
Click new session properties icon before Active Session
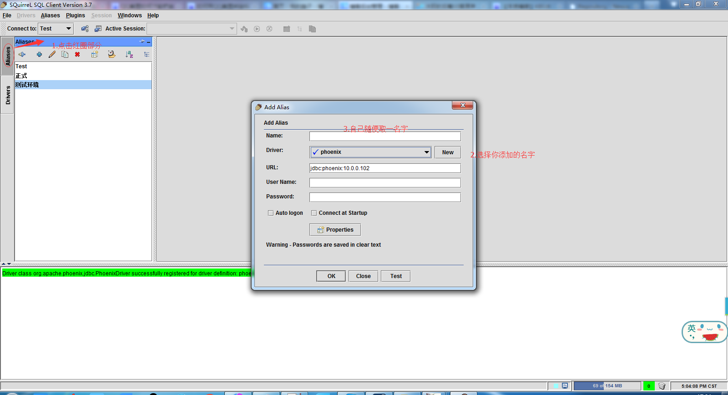98,29
